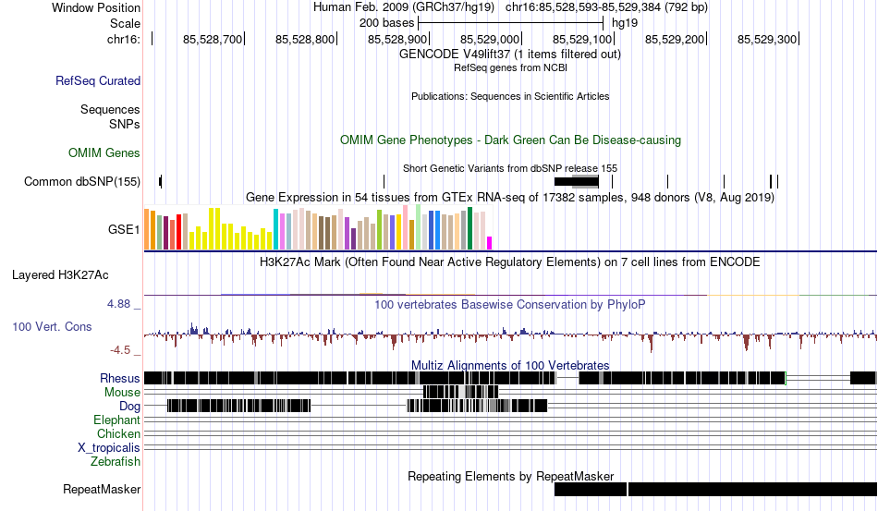Click the dark green bar in GSE1 chart
This screenshot has width=878, height=511.
click(x=469, y=228)
